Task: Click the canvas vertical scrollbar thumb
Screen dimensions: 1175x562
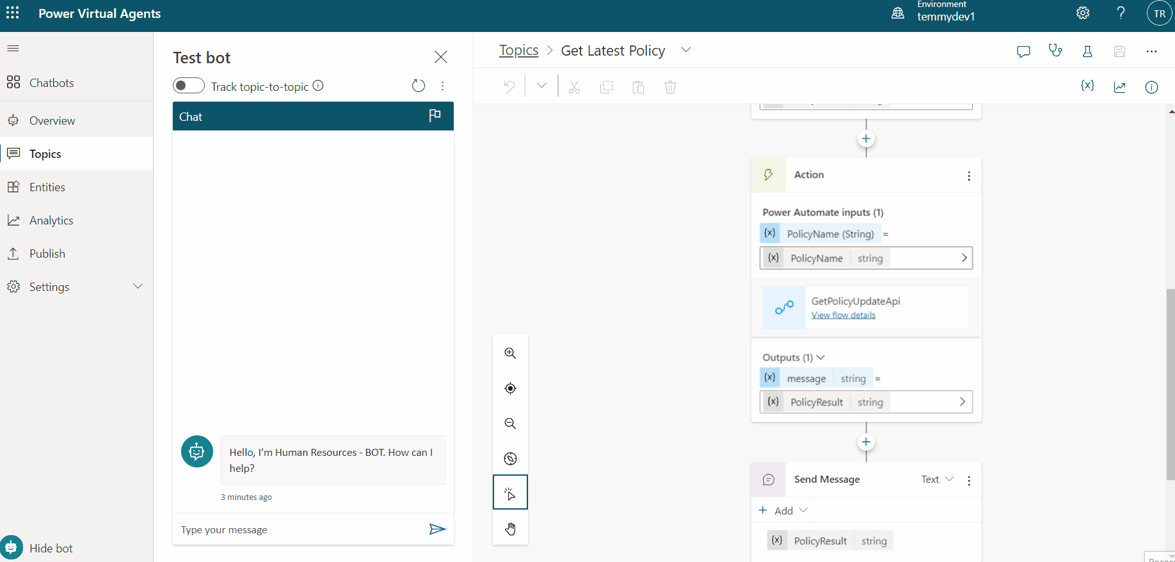Action: [1171, 384]
